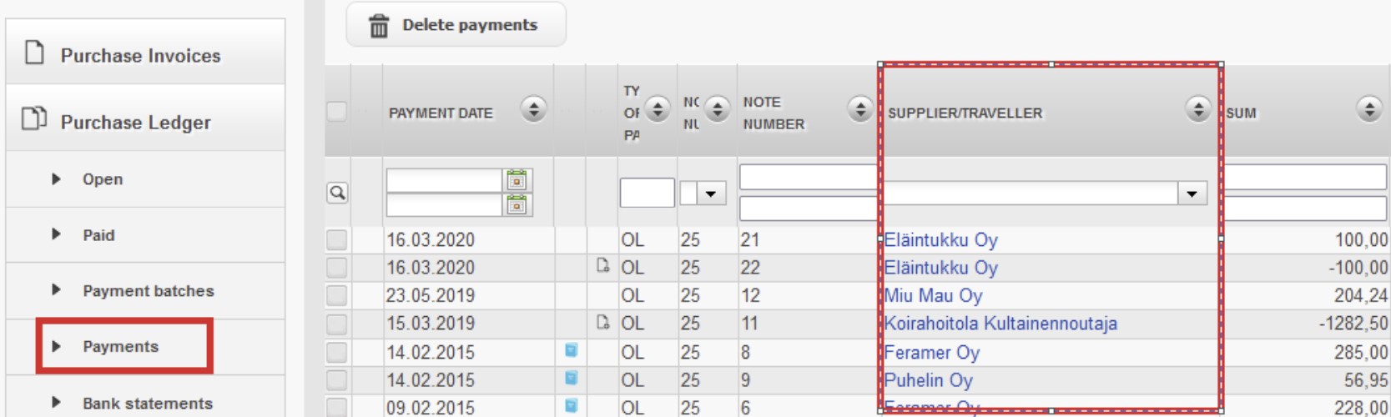Click the trash icon in Delete payments
The width and height of the screenshot is (1391, 417).
(x=379, y=26)
